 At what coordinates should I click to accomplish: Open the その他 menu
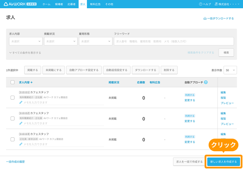tap(109, 4)
